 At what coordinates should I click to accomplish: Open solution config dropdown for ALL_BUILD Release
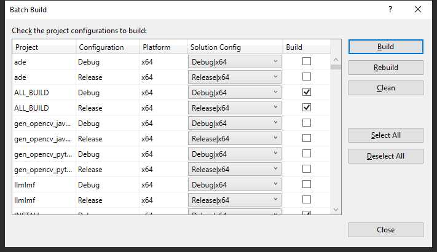235,108
